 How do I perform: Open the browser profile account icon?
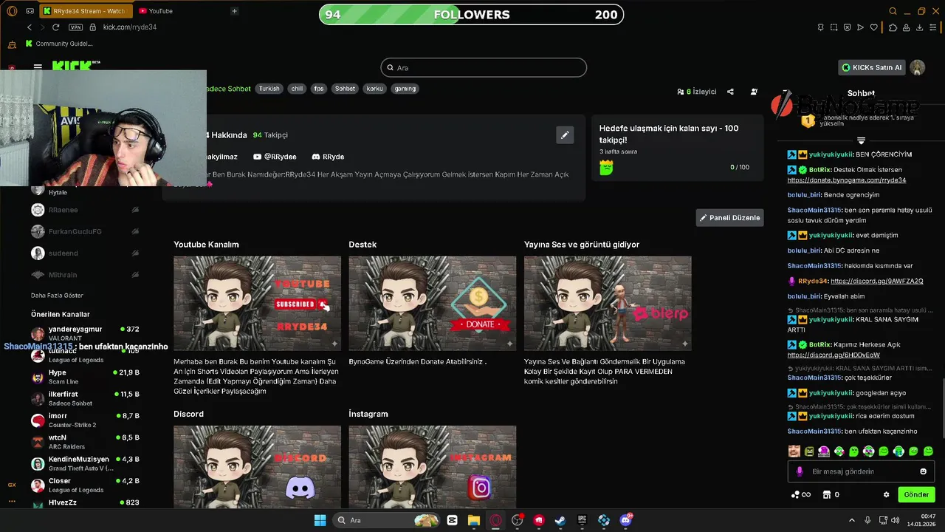point(907,27)
